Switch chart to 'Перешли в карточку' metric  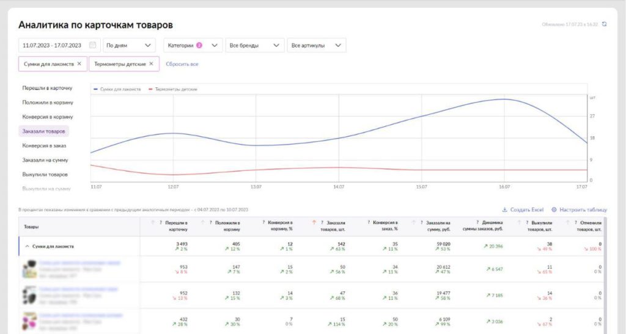(47, 88)
